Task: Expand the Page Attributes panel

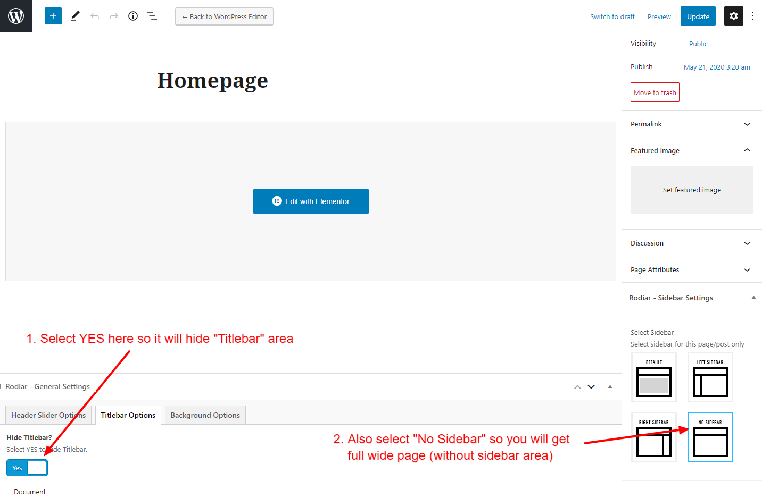Action: [691, 269]
